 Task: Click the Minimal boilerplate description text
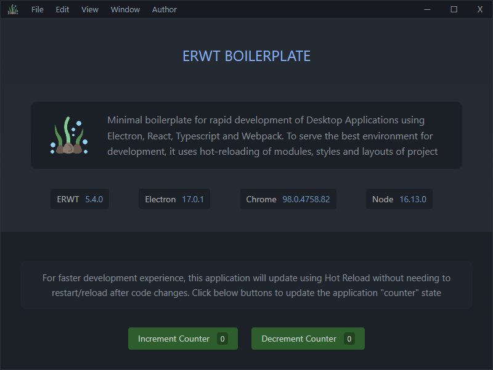(272, 136)
